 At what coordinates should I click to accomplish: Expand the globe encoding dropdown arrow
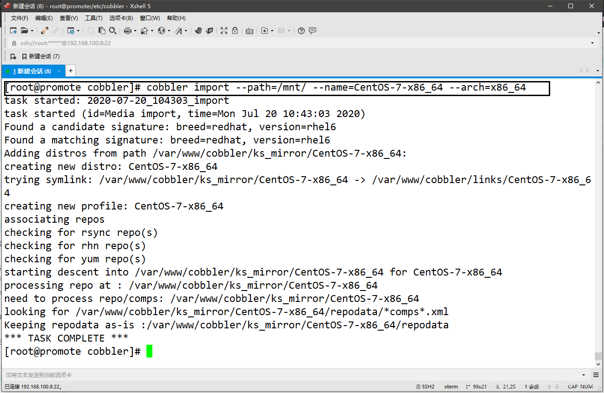169,31
